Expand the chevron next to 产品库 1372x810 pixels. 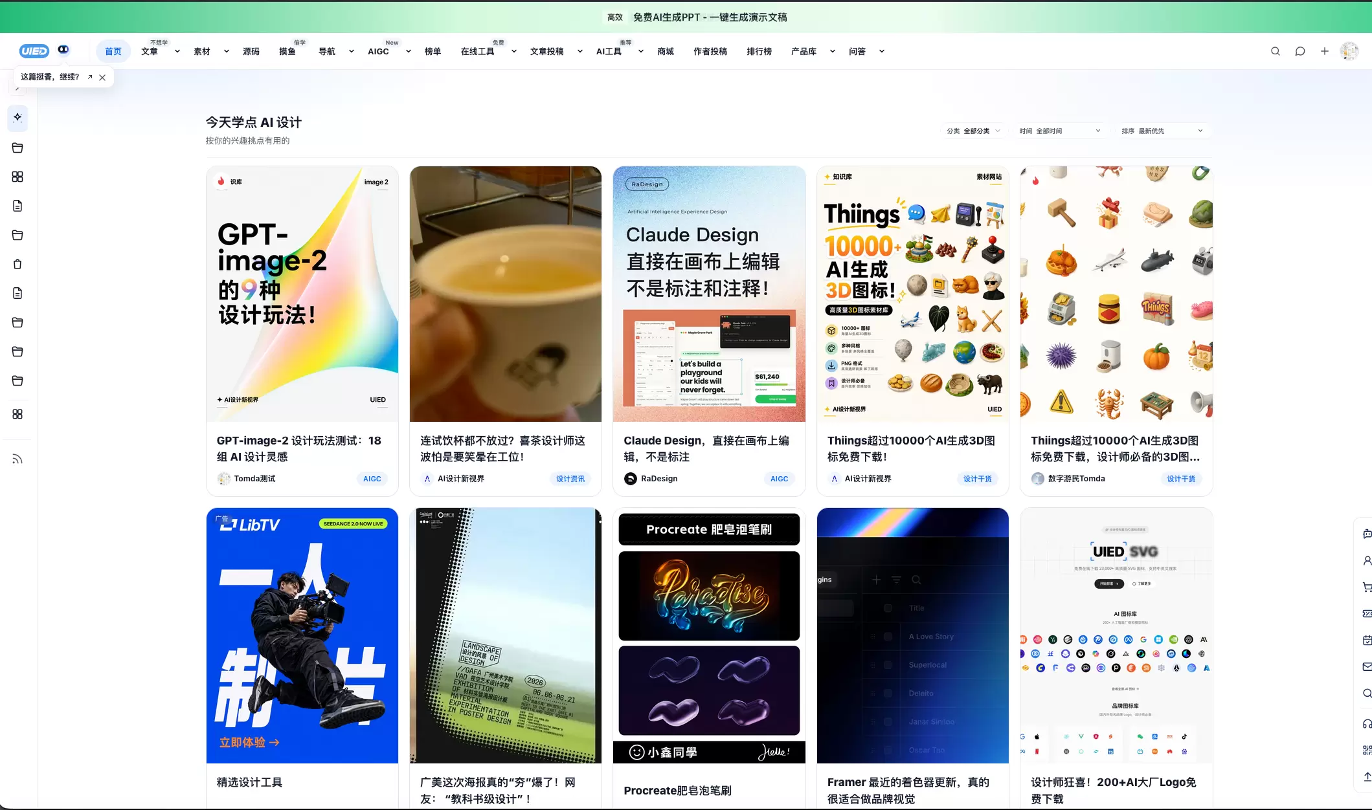[832, 52]
